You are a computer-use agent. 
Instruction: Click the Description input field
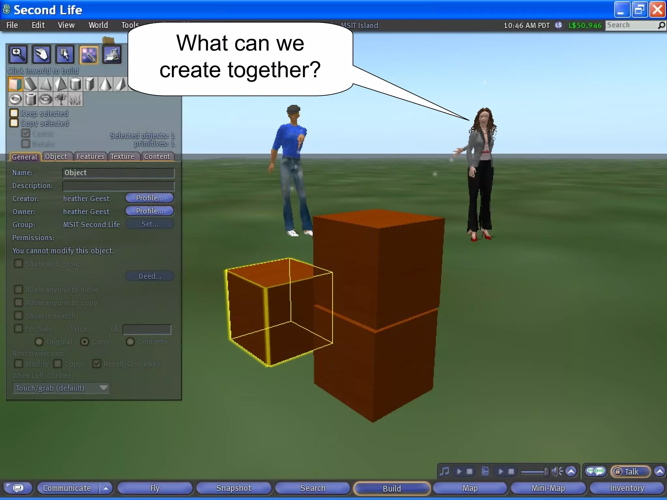[119, 186]
